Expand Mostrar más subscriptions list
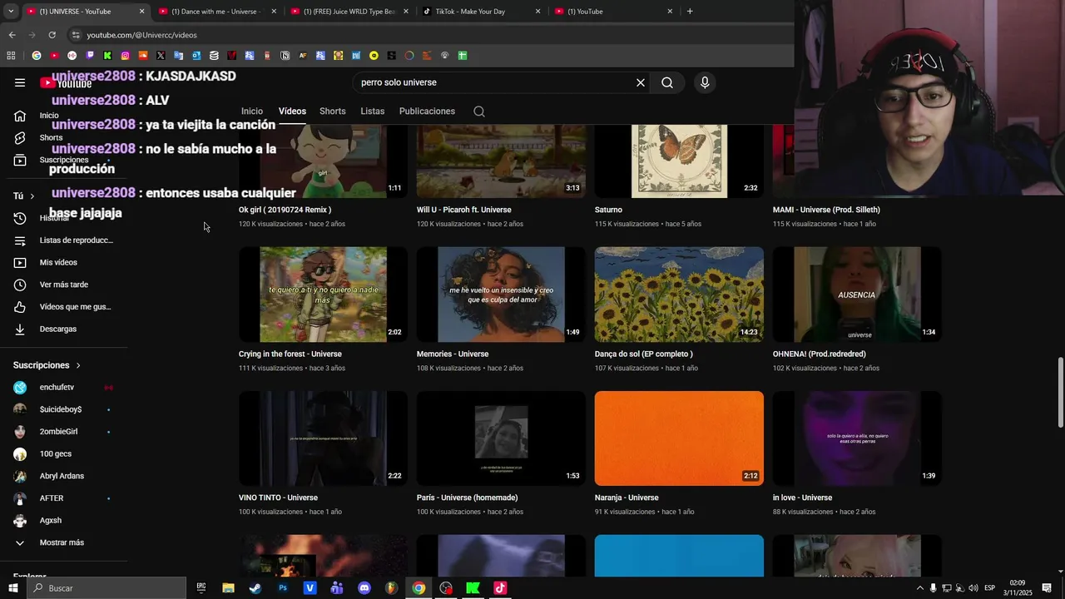Screen dimensions: 1065x599 point(63,542)
